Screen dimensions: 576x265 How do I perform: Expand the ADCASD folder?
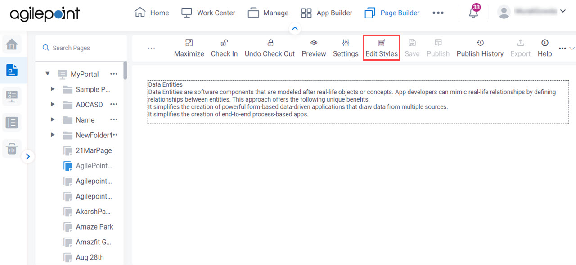53,104
